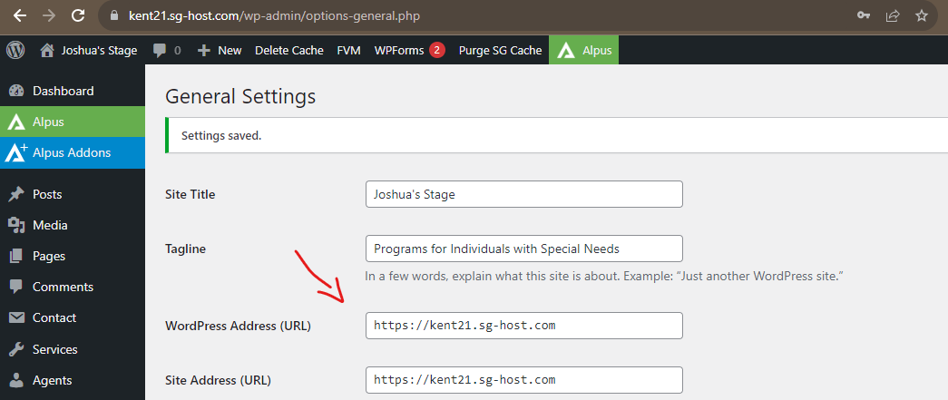Click the Posts pushpin icon
948x400 pixels.
tap(16, 195)
